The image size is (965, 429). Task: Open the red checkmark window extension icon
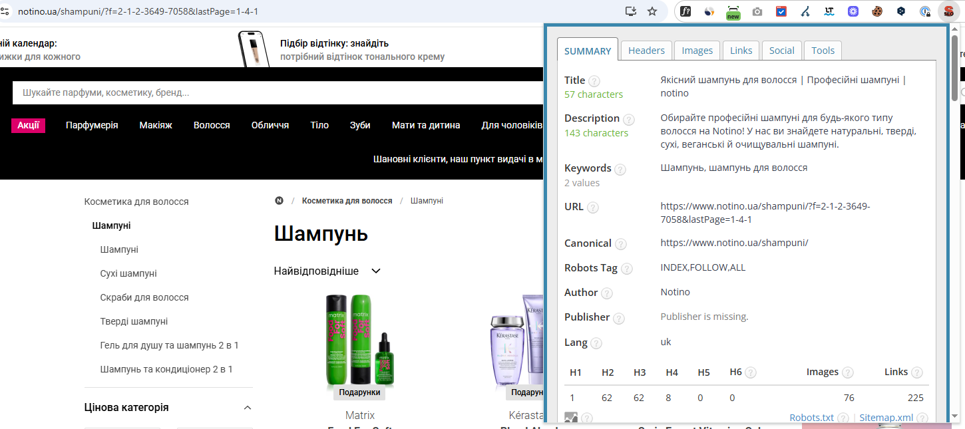point(781,11)
